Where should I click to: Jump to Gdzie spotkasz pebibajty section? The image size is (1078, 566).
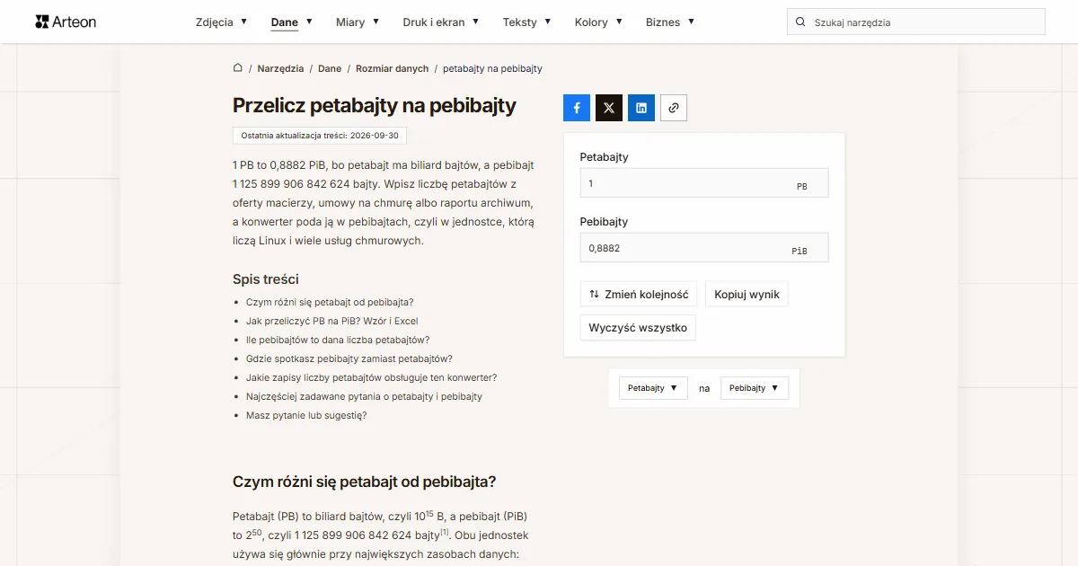[349, 358]
